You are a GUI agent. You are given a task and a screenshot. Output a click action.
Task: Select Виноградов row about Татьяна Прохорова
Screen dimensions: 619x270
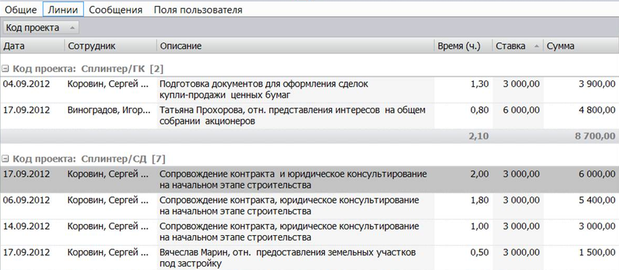point(293,115)
